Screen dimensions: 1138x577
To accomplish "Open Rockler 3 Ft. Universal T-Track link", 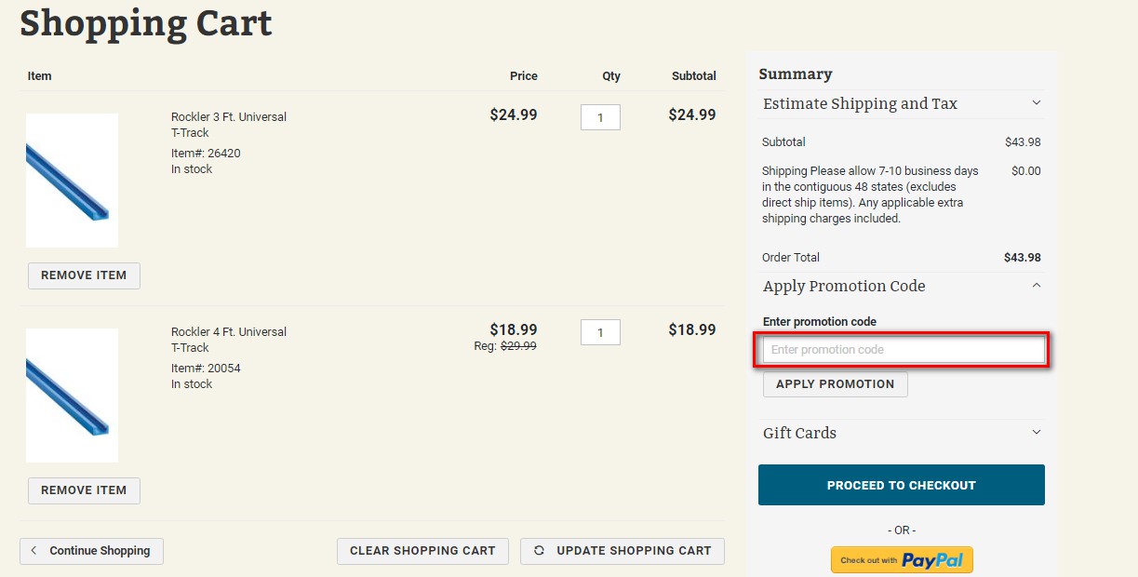I will [229, 125].
